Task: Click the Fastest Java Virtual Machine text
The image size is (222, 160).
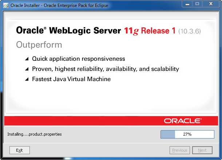Action: 71,79
